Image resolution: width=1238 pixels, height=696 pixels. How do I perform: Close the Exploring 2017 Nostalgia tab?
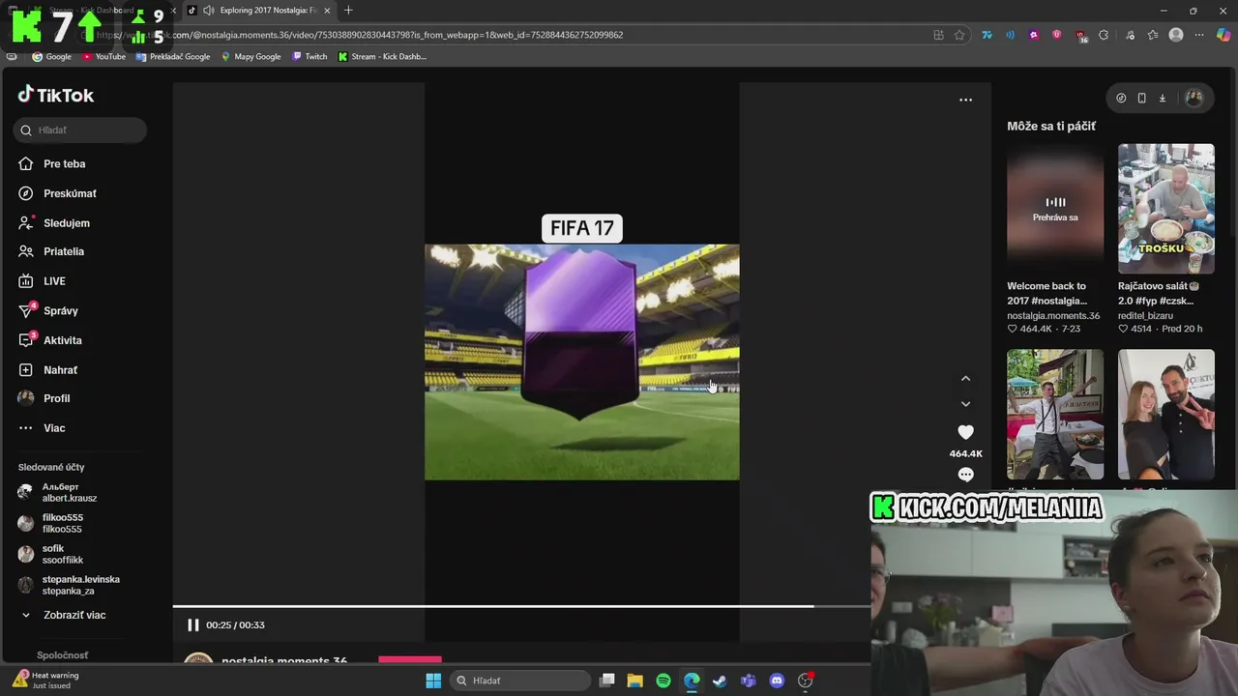(327, 11)
